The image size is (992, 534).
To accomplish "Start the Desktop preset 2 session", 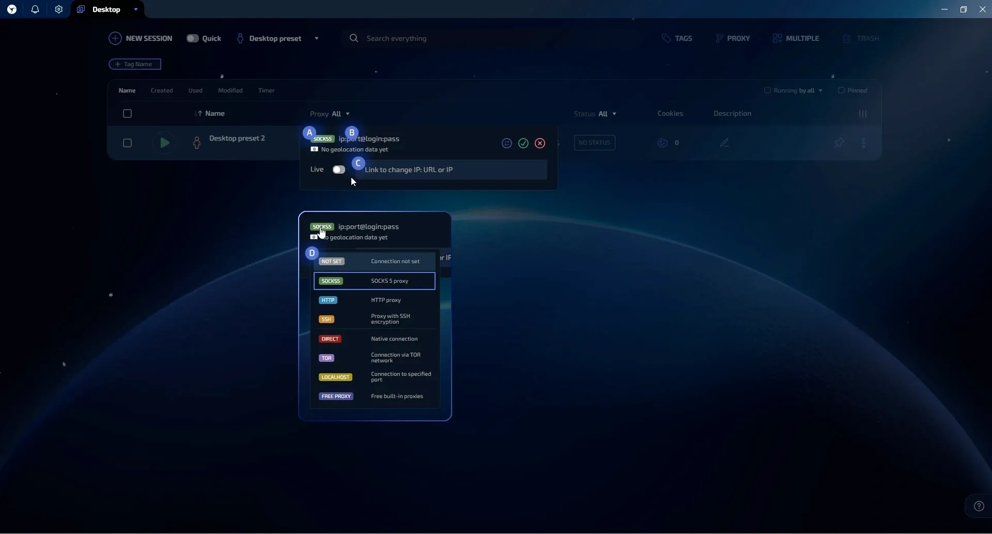I will click(x=164, y=143).
